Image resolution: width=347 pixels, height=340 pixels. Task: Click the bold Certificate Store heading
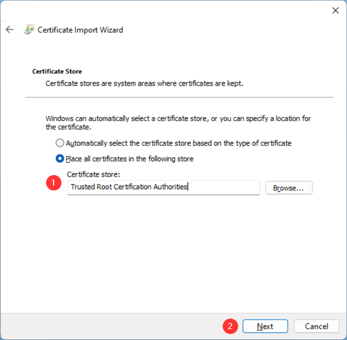coord(57,71)
